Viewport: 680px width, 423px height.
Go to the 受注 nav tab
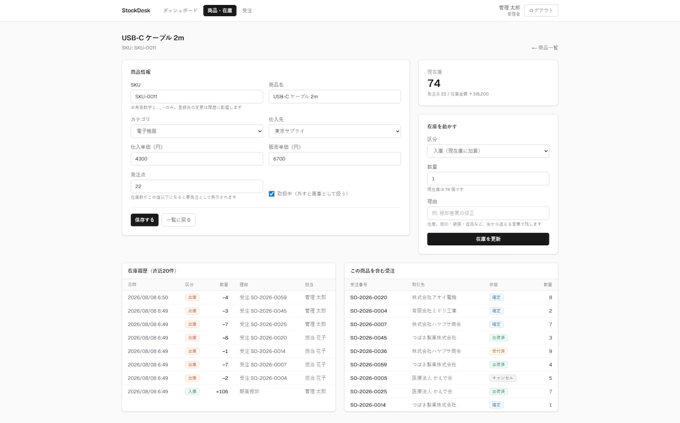pyautogui.click(x=247, y=11)
